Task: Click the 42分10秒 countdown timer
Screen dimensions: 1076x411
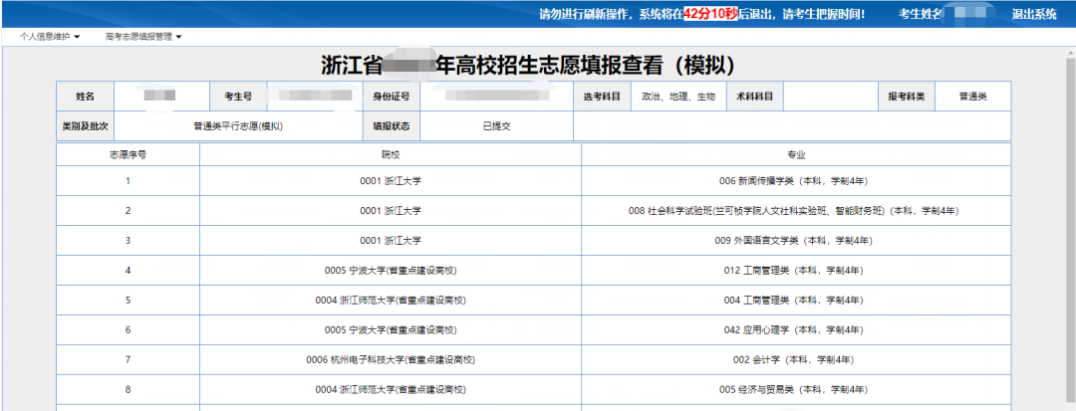Action: pos(711,14)
